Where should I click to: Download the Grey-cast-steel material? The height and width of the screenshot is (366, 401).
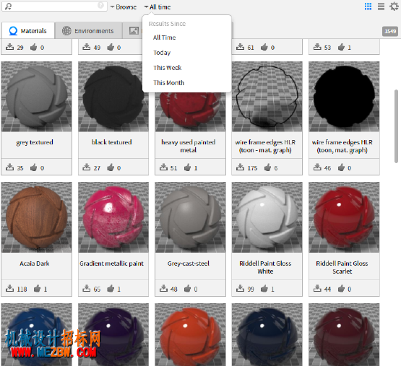click(164, 289)
